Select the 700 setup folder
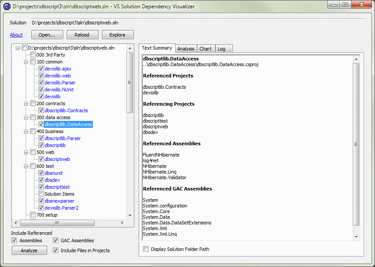 [x=47, y=215]
